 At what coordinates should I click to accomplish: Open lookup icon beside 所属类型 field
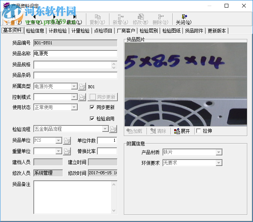tap(82, 87)
